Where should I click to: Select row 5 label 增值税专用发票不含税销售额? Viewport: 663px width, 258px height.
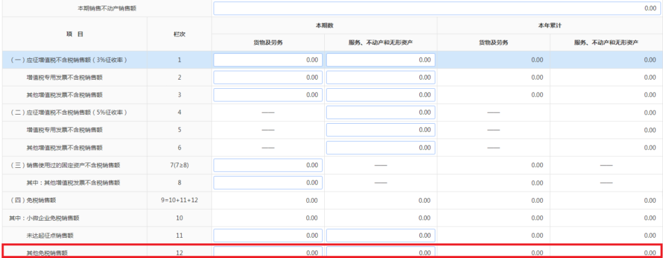pyautogui.click(x=64, y=130)
